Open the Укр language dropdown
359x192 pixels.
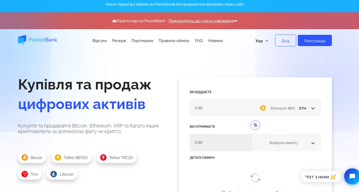coord(261,41)
